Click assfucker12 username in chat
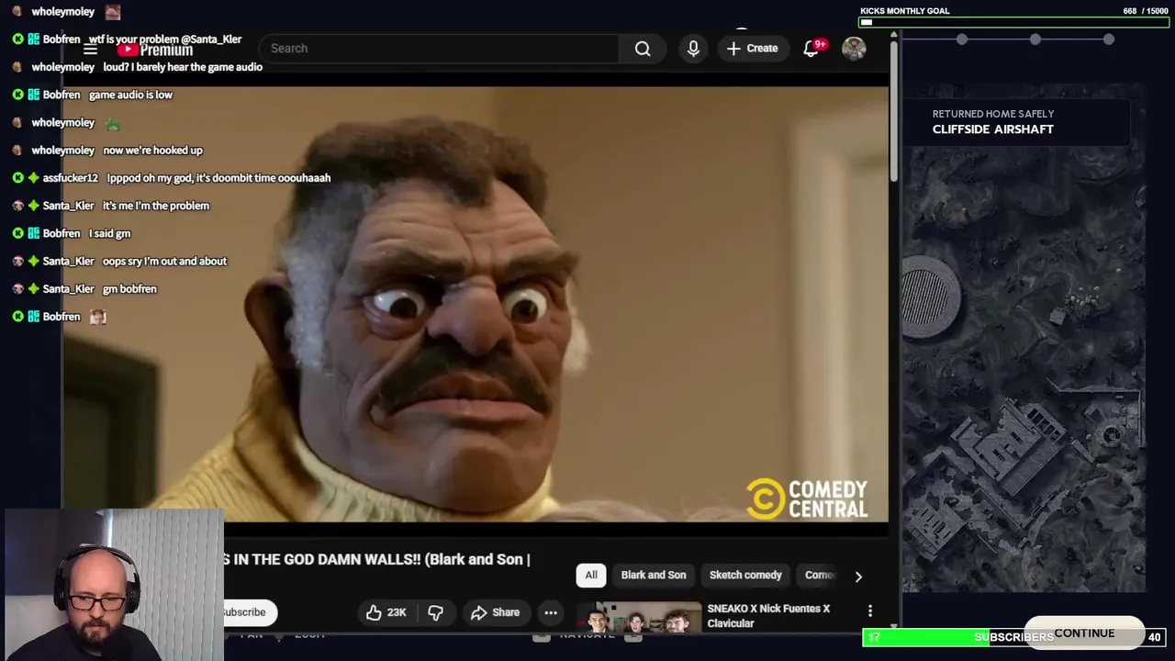 point(70,178)
